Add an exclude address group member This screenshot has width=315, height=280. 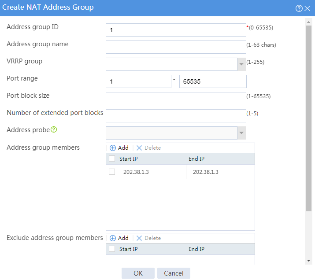[x=119, y=238]
